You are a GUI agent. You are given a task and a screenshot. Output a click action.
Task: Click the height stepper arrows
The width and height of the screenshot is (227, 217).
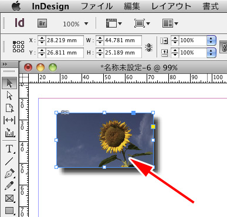[100, 53]
